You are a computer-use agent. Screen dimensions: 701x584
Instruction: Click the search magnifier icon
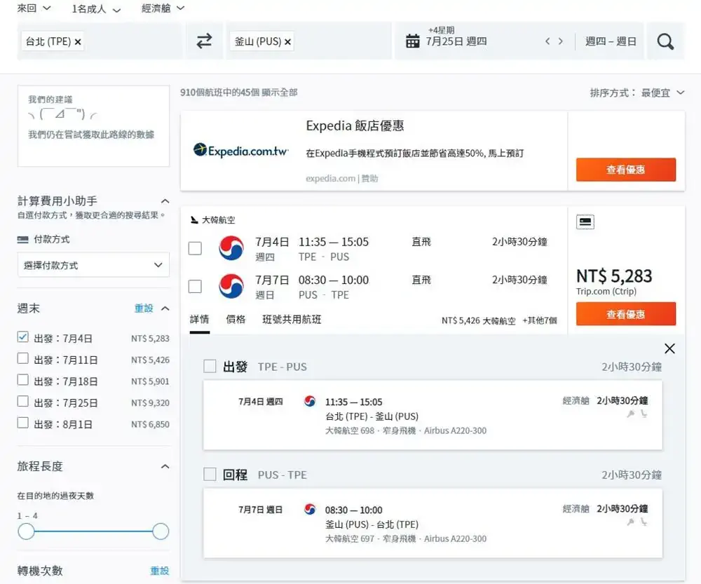(x=665, y=41)
